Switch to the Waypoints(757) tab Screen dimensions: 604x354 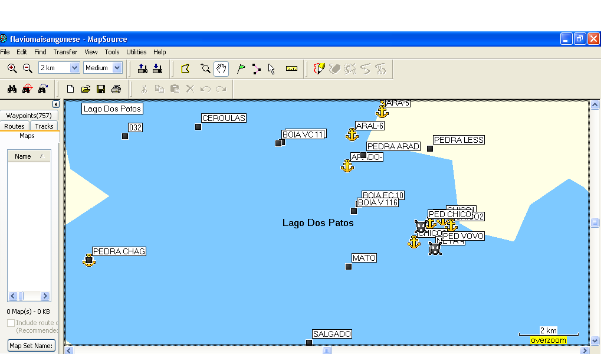[29, 116]
